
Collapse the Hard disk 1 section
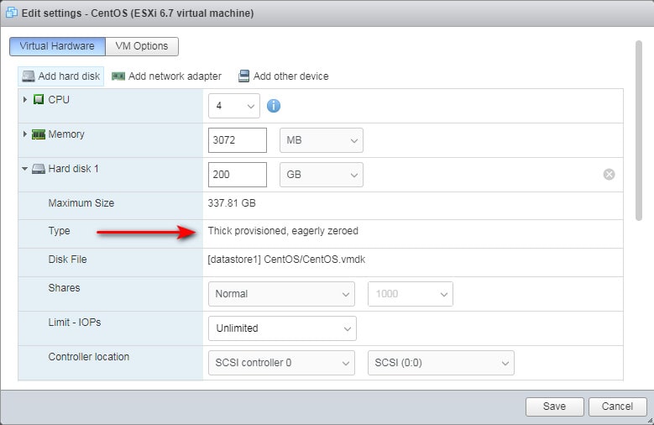point(25,169)
